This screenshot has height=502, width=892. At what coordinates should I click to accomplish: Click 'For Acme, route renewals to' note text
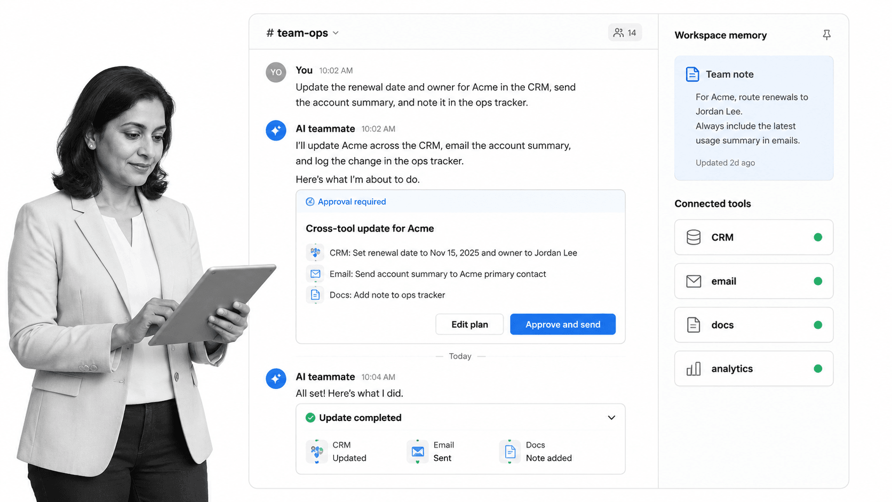[752, 97]
